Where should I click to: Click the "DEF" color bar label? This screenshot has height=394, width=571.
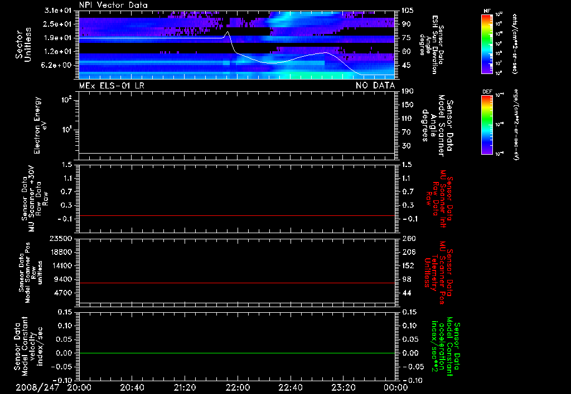pyautogui.click(x=487, y=92)
